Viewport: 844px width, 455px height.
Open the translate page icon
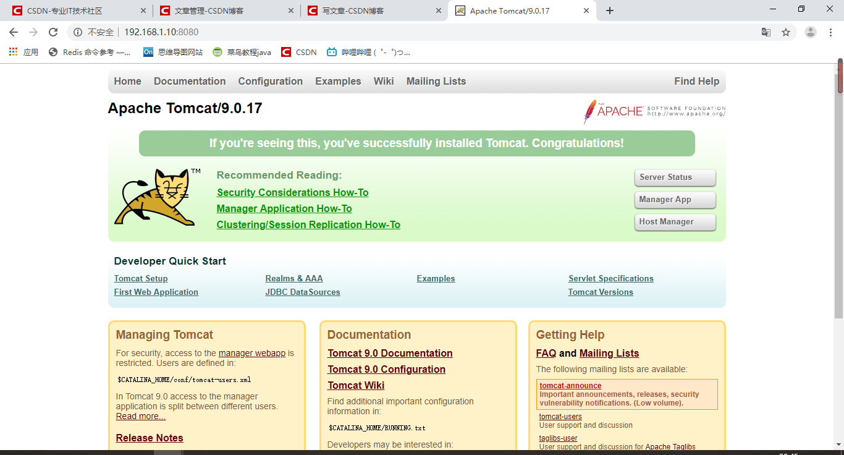766,32
